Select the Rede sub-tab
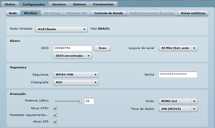 coord(13,13)
